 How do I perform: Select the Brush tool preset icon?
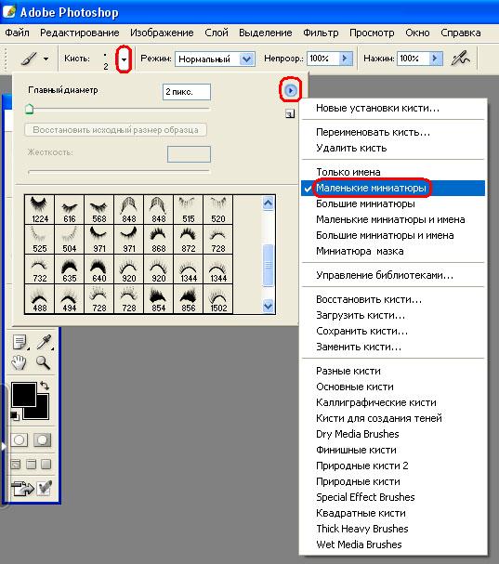29,59
